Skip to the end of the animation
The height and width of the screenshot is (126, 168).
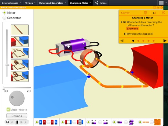(26, 122)
